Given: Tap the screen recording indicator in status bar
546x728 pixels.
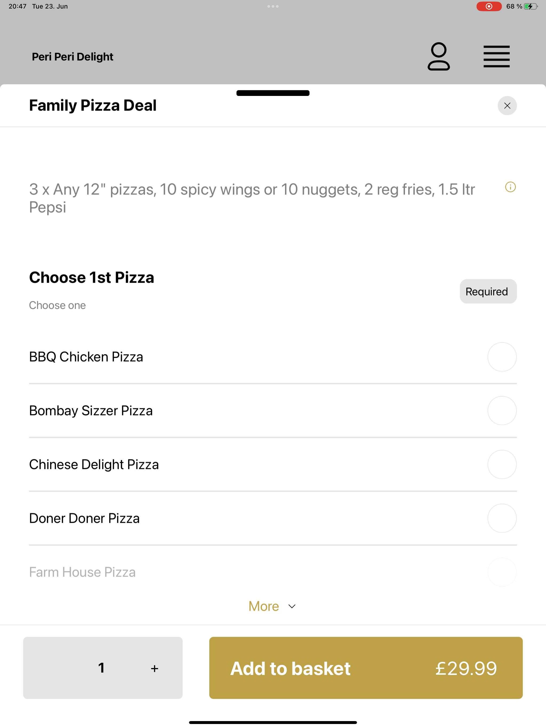Looking at the screenshot, I should (489, 6).
